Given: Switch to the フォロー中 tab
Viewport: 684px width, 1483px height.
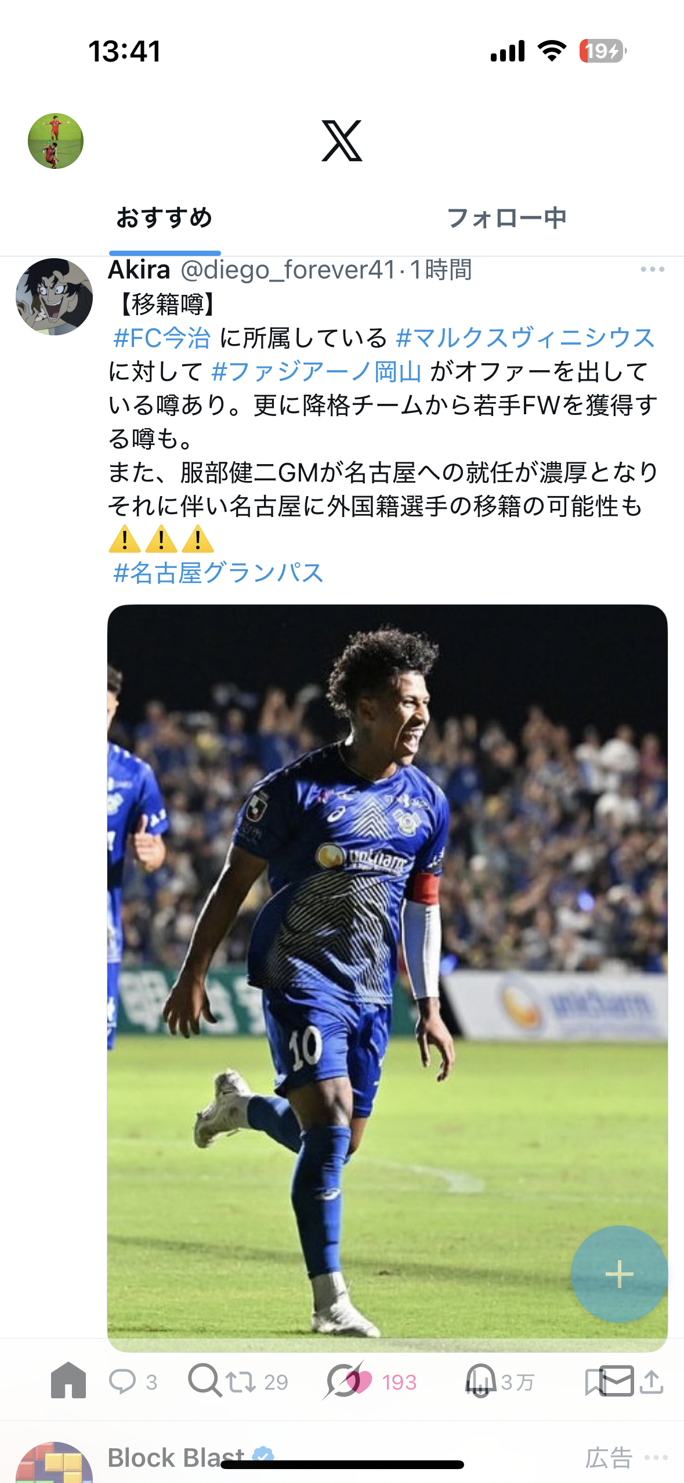Looking at the screenshot, I should pyautogui.click(x=506, y=218).
